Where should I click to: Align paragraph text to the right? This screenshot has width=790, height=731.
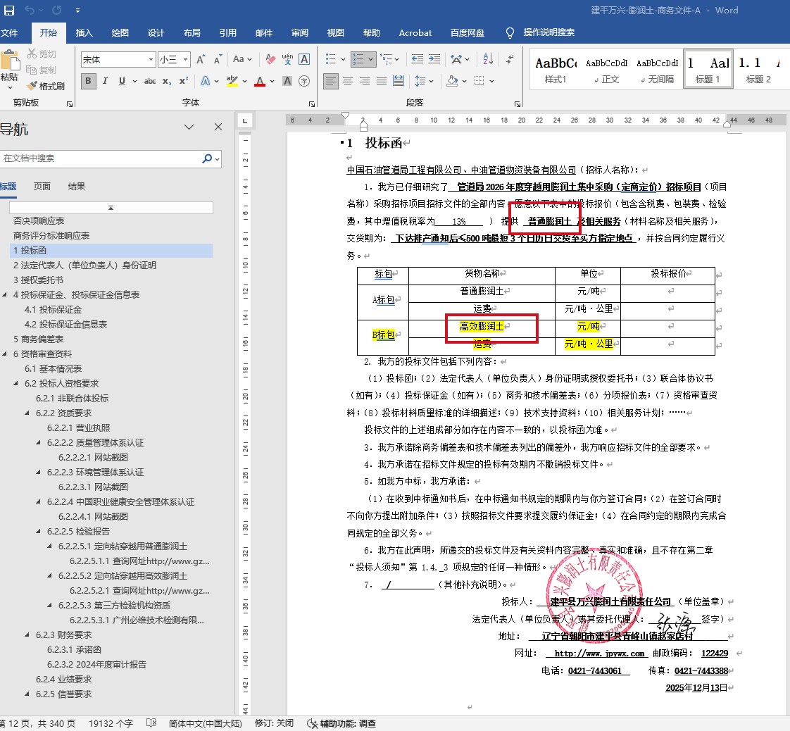(x=365, y=81)
